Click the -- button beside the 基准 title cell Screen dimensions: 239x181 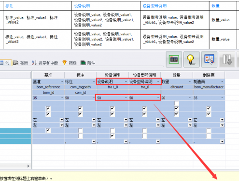62,82
